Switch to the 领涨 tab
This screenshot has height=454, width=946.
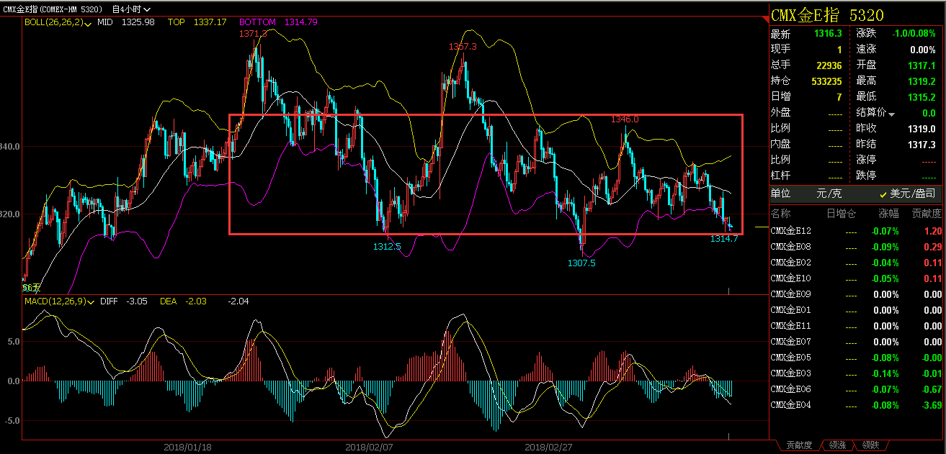(837, 445)
